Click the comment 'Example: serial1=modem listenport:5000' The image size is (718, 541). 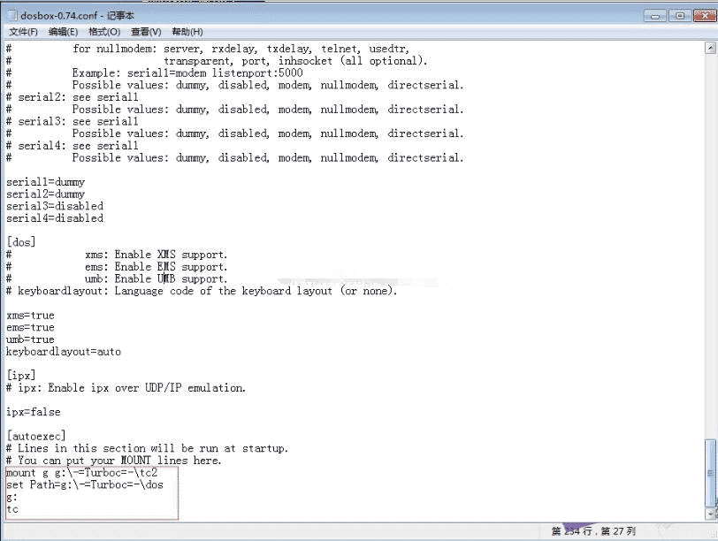187,72
